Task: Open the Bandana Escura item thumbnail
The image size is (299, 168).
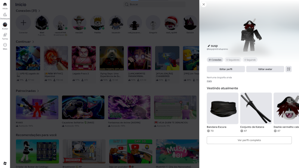Action: 222,108
